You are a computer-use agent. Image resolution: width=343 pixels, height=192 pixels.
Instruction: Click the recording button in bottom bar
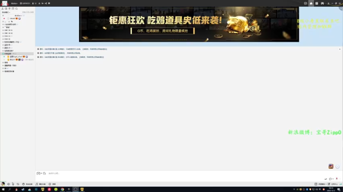[52, 184]
